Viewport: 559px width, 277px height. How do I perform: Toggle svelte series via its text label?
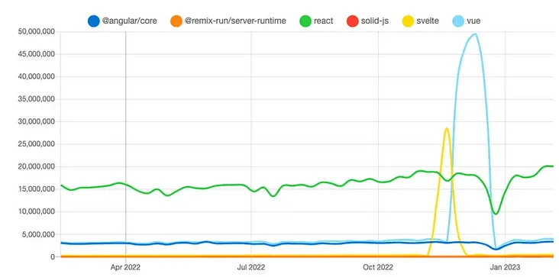428,21
